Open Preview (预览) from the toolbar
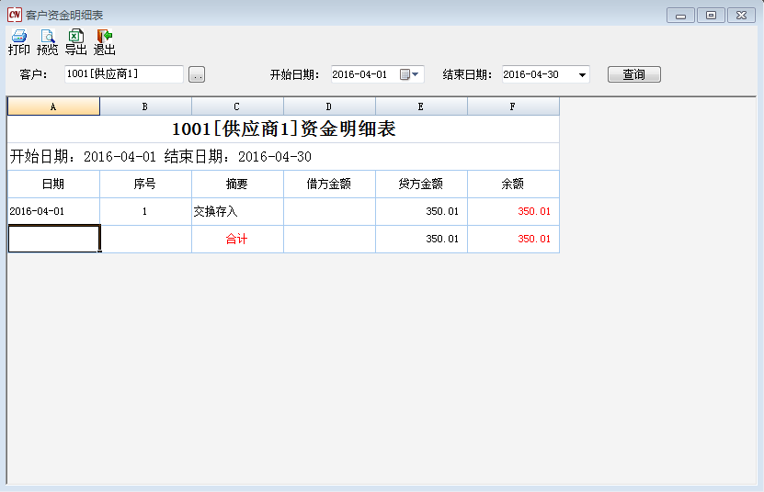This screenshot has width=764, height=492. point(47,42)
